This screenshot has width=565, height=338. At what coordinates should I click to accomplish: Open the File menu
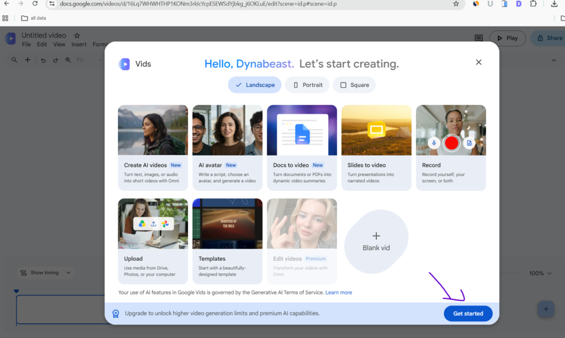[26, 44]
